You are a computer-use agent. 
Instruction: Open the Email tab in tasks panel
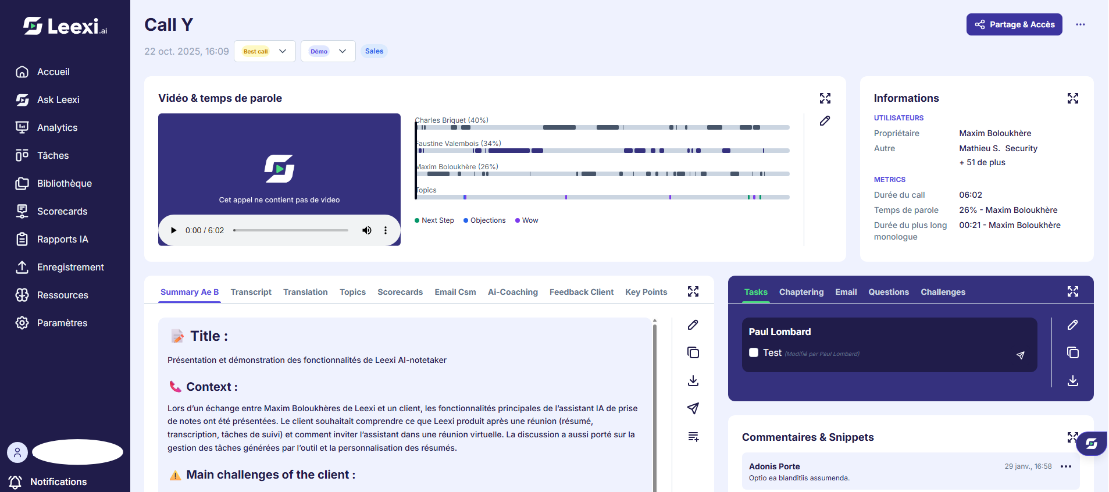(x=846, y=292)
